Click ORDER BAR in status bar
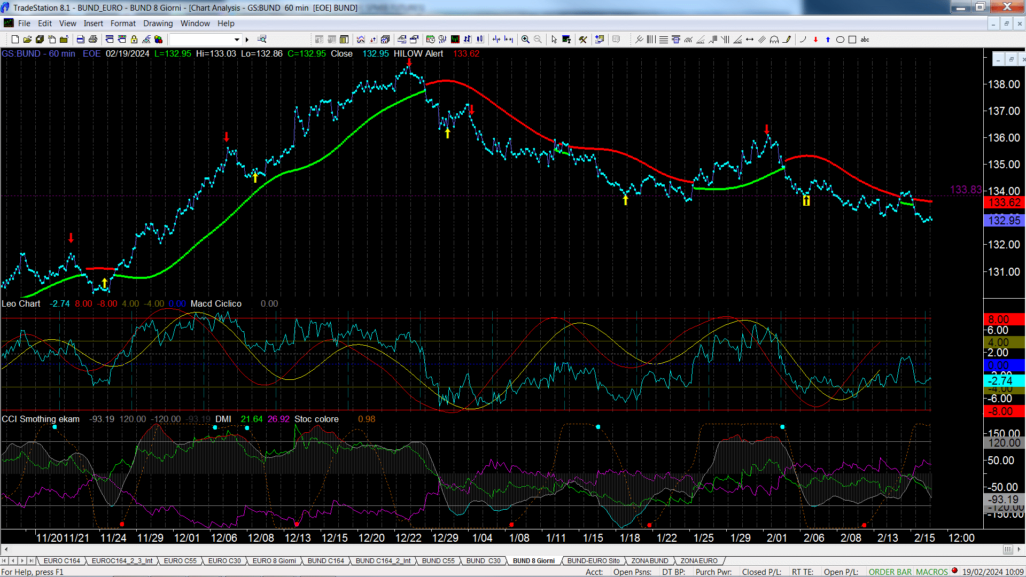This screenshot has width=1026, height=577. click(x=890, y=572)
